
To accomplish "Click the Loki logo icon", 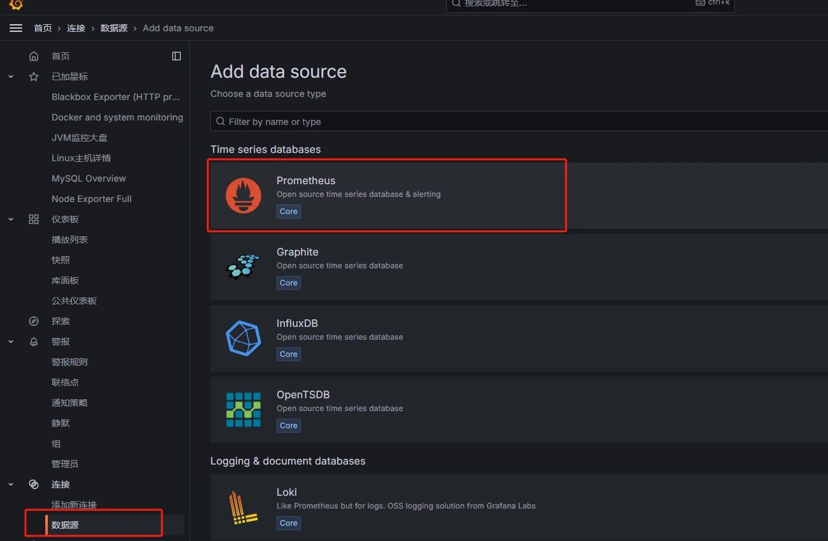I will (x=243, y=507).
